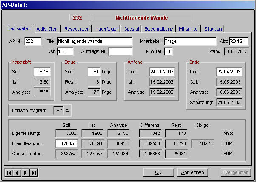The image size is (256, 182).
Task: Go to the first record navigation arrow
Action: [x=9, y=172]
